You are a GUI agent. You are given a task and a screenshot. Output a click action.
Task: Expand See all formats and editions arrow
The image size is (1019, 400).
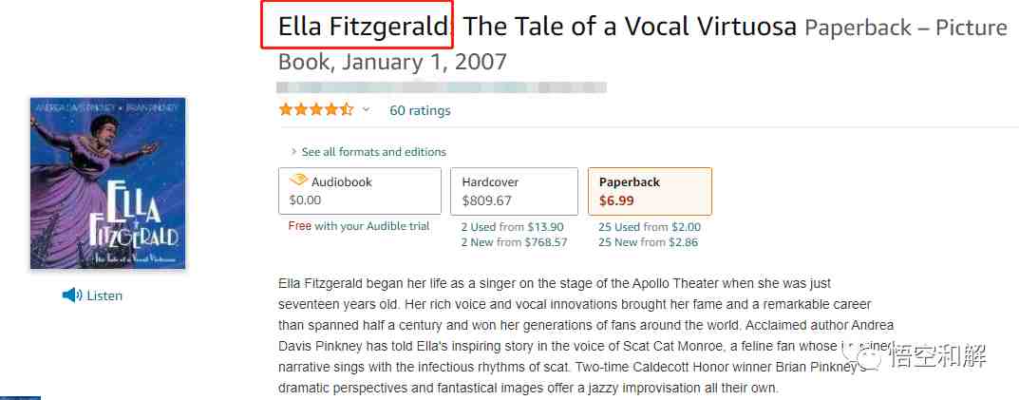tap(294, 152)
